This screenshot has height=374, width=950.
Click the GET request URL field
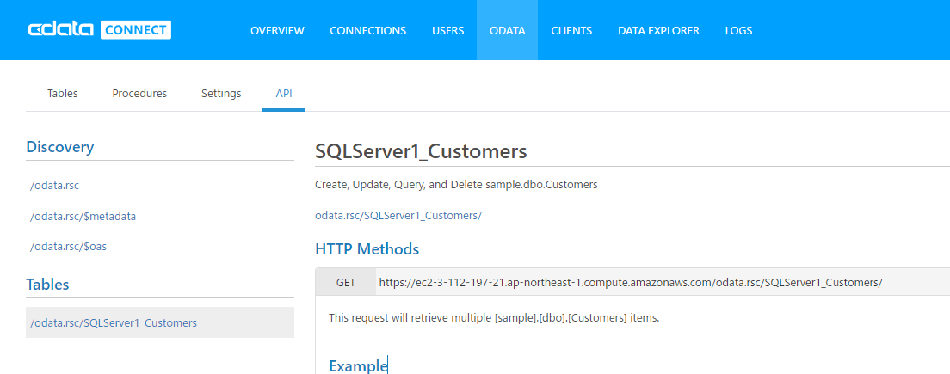pyautogui.click(x=630, y=282)
